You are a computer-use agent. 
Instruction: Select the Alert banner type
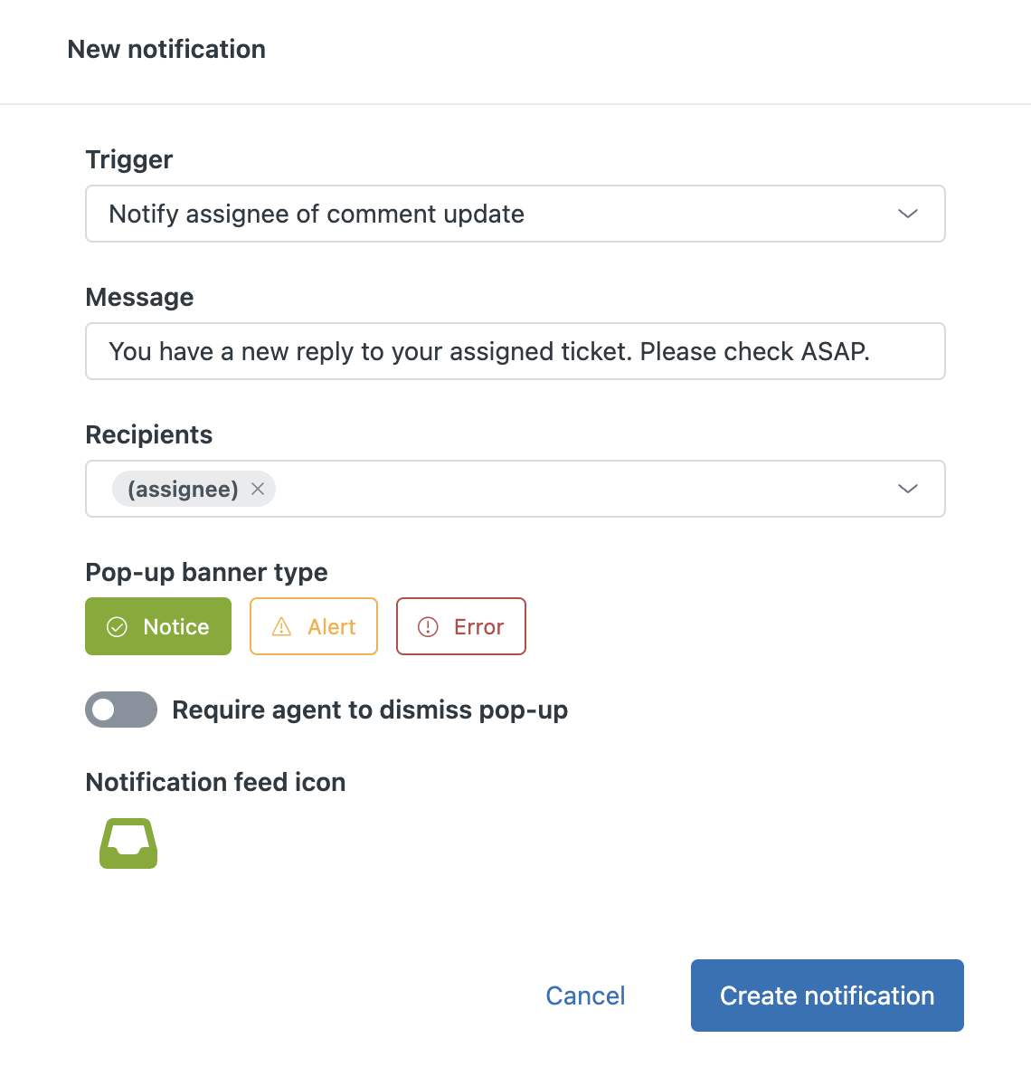click(314, 626)
